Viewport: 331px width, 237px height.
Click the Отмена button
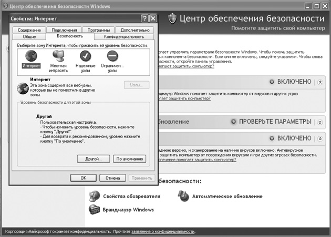click(113, 178)
